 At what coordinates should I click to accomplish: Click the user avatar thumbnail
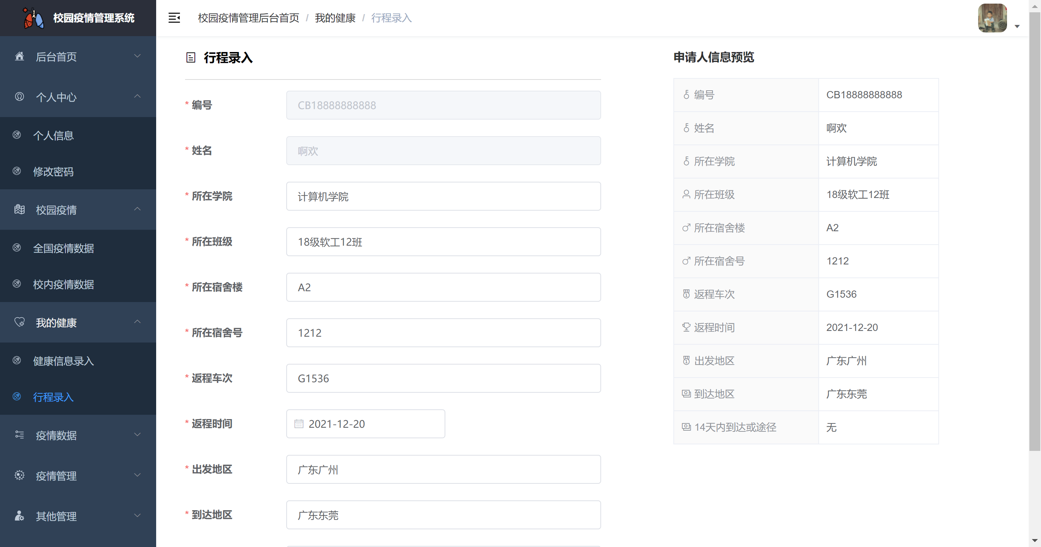(x=992, y=18)
